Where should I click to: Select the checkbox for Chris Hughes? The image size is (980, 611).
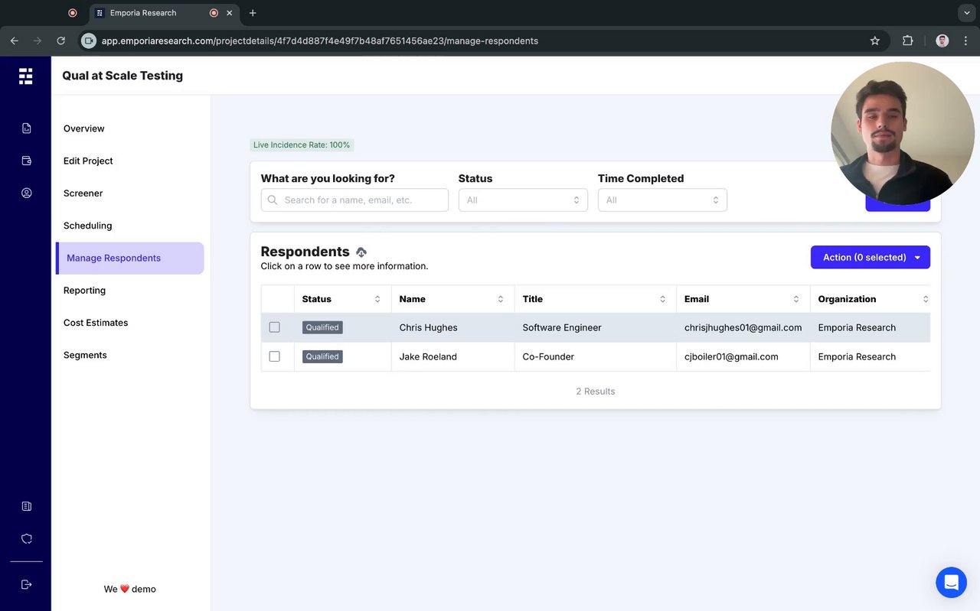pos(275,327)
